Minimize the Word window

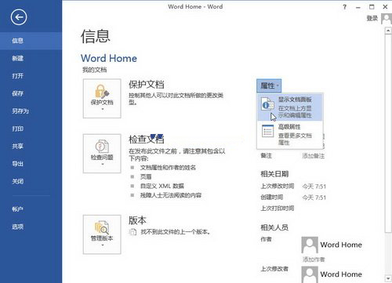coord(358,7)
